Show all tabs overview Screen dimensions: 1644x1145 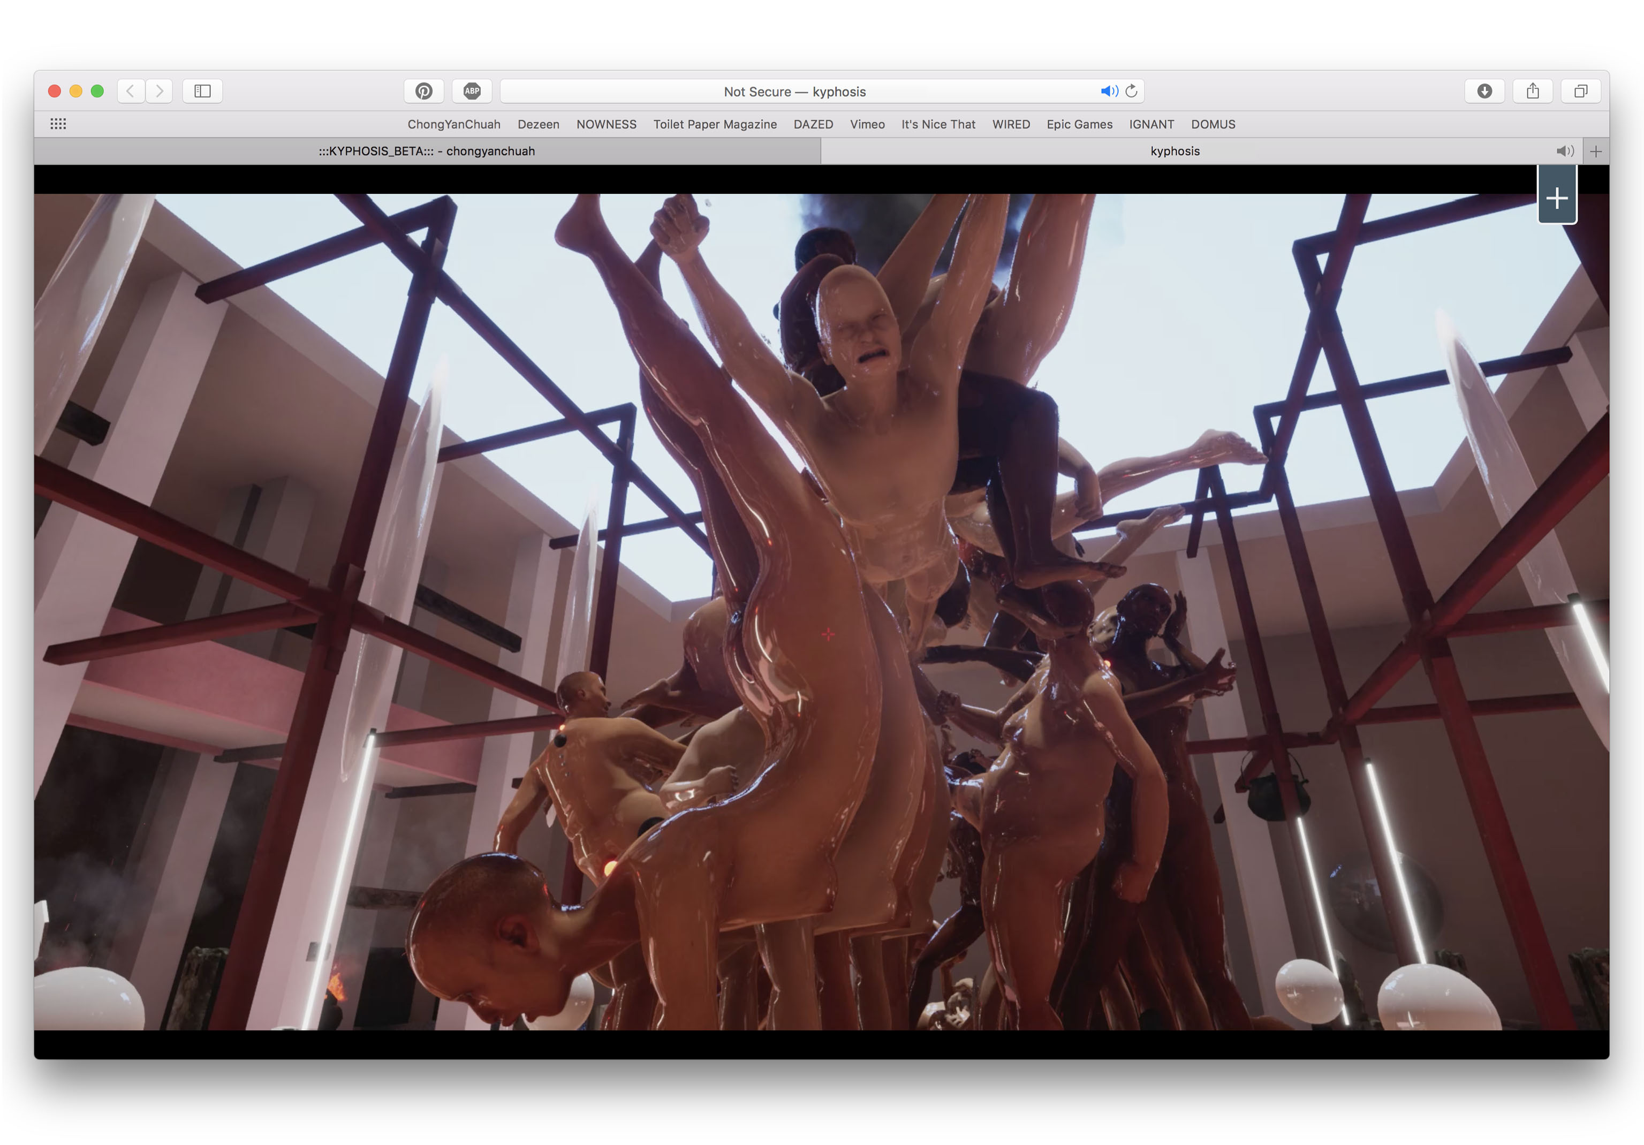click(1580, 91)
